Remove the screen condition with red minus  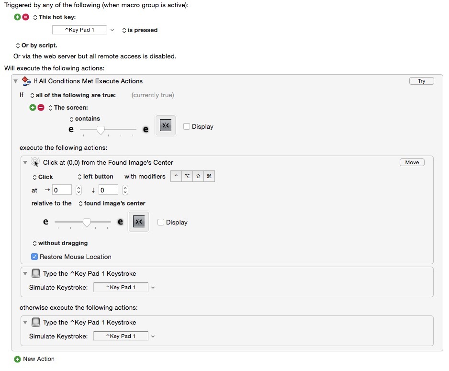pos(41,108)
